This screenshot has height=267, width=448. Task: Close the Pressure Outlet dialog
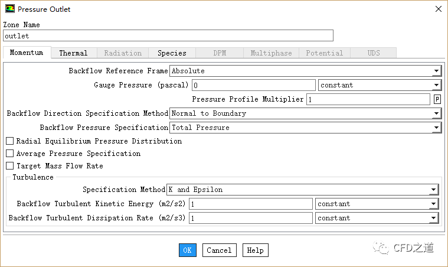(437, 9)
